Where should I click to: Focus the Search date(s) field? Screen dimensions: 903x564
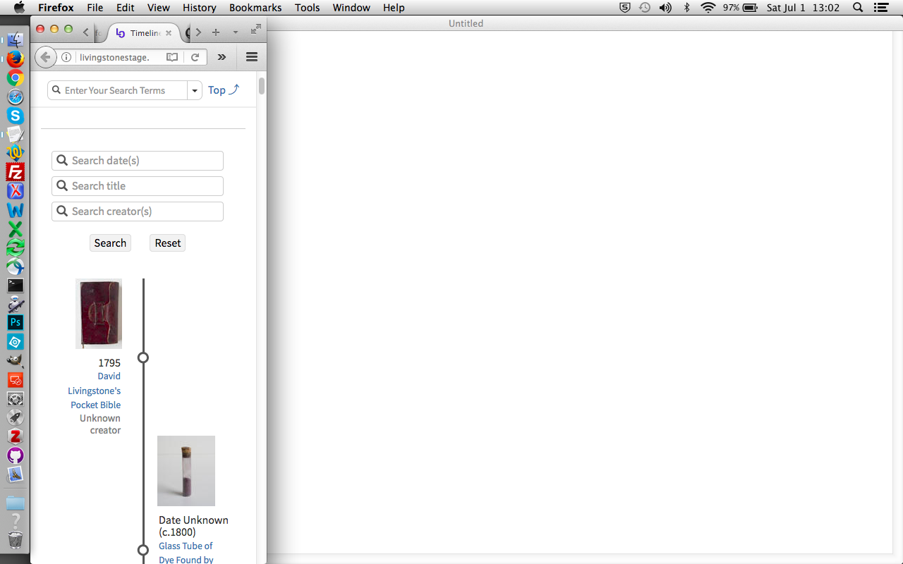coord(138,161)
